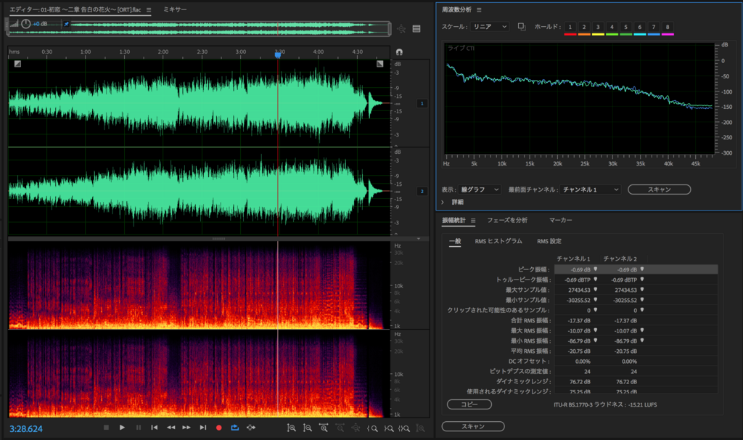Open the RMS 設定 tab
743x440 pixels.
click(x=549, y=241)
